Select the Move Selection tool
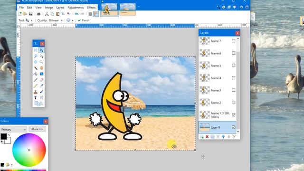 [41, 56]
